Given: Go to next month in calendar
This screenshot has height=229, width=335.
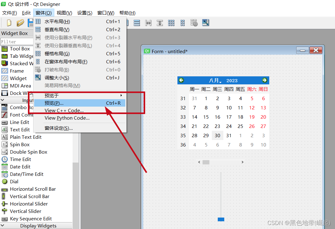Looking at the screenshot, I should (265, 80).
